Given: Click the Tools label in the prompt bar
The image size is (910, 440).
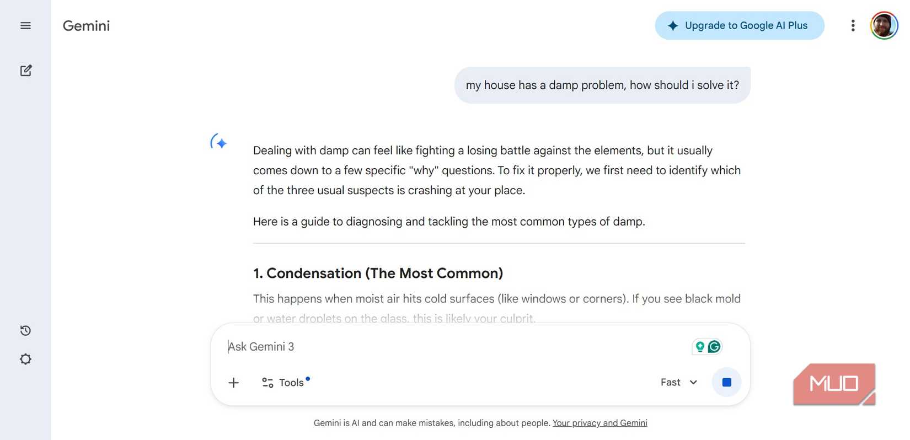Looking at the screenshot, I should 291,382.
